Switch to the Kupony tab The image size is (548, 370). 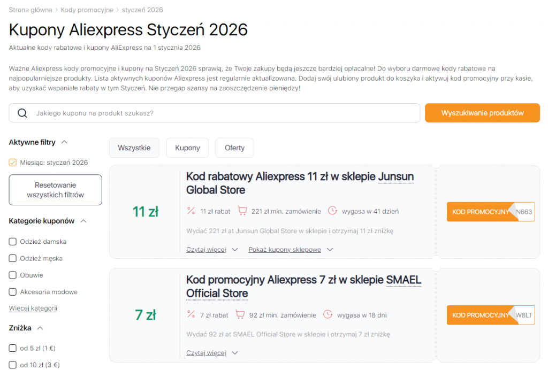pyautogui.click(x=187, y=148)
